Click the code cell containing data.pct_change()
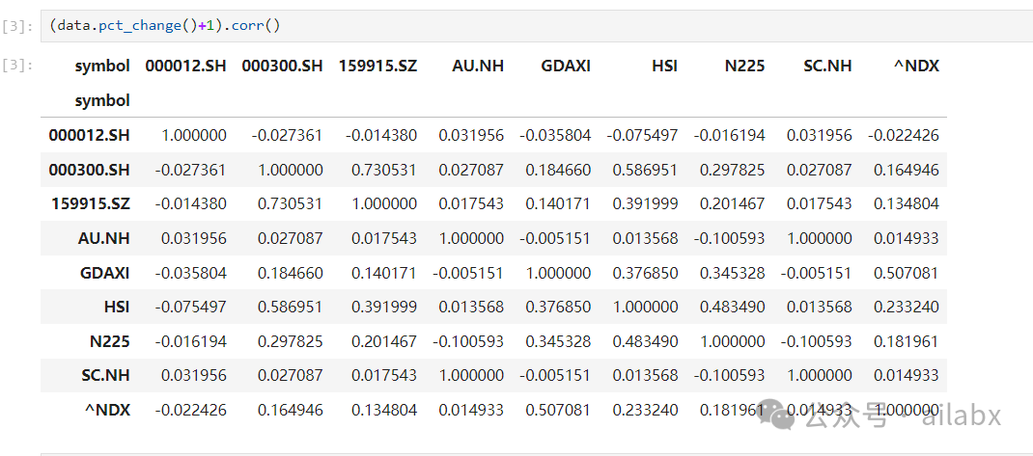 coord(531,26)
